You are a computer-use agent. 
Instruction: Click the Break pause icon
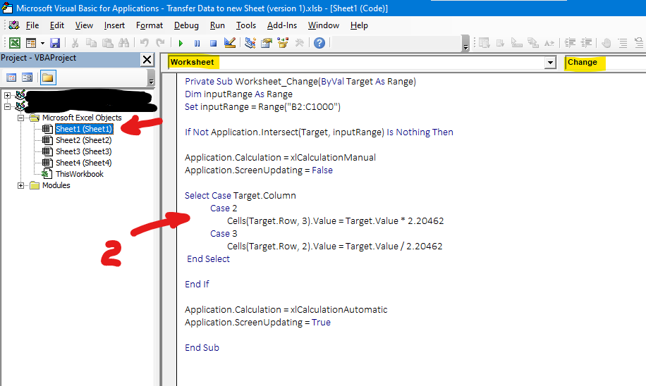point(197,43)
